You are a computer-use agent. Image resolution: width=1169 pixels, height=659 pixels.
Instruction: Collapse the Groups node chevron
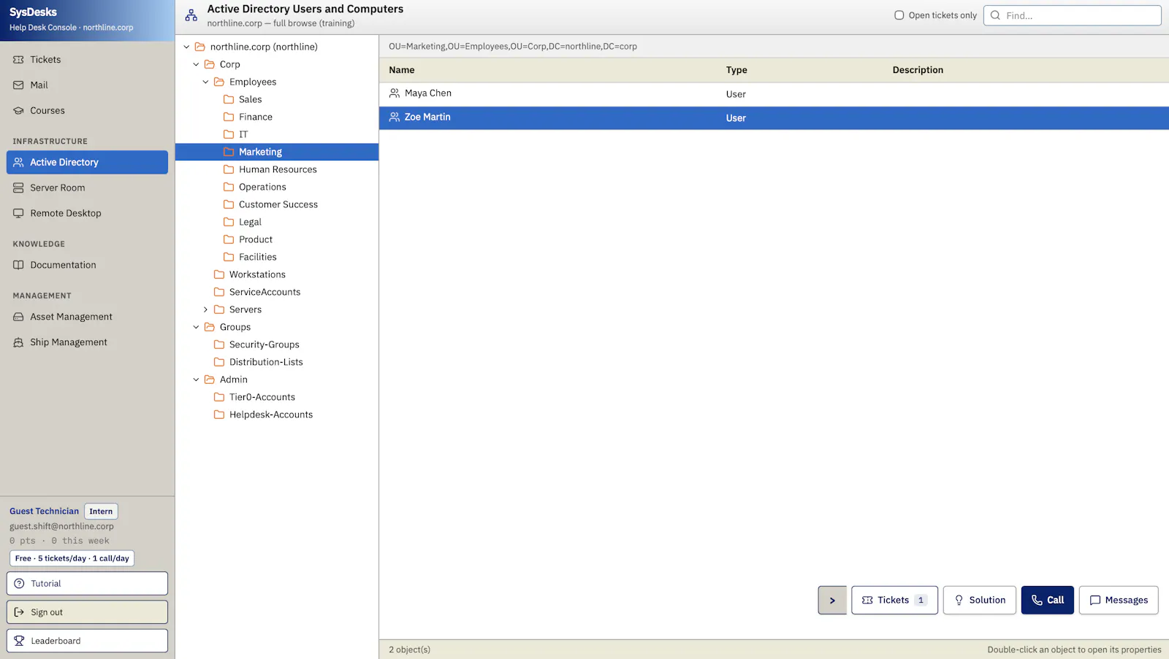(196, 327)
